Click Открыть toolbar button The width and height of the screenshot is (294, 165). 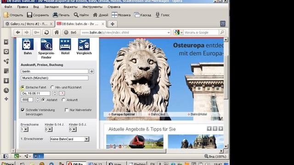click(13, 15)
